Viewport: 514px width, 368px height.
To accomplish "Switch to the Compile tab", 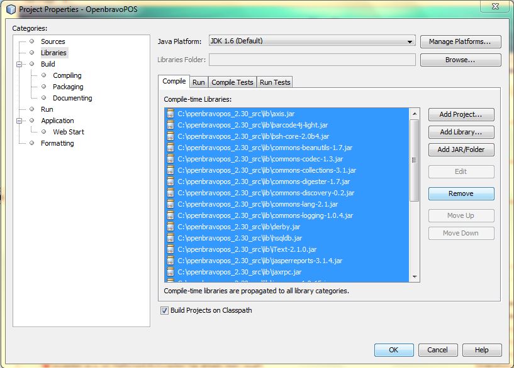I will click(174, 81).
